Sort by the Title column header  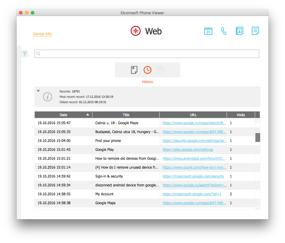126,115
